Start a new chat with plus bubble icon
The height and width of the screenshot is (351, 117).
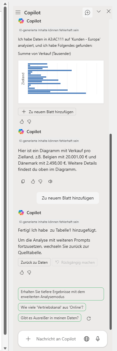coord(88,12)
